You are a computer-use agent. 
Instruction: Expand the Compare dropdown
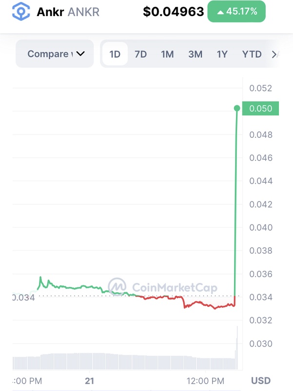click(x=55, y=54)
